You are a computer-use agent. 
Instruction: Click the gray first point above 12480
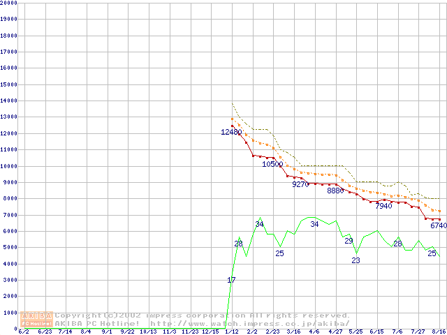click(x=233, y=119)
